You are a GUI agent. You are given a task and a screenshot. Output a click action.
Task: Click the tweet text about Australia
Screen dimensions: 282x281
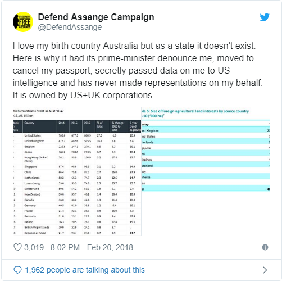pos(138,70)
